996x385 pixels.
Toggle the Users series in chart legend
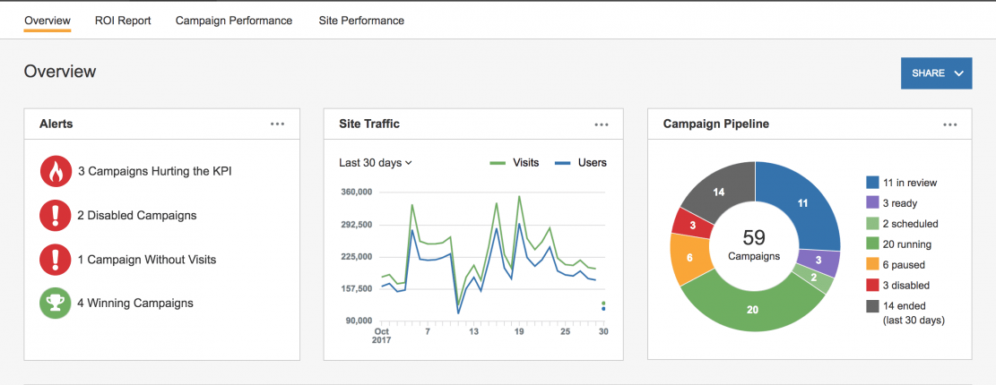[x=581, y=163]
